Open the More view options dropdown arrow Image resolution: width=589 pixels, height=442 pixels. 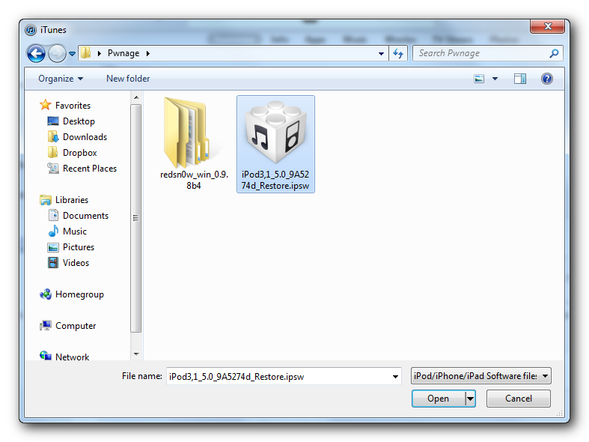point(495,79)
